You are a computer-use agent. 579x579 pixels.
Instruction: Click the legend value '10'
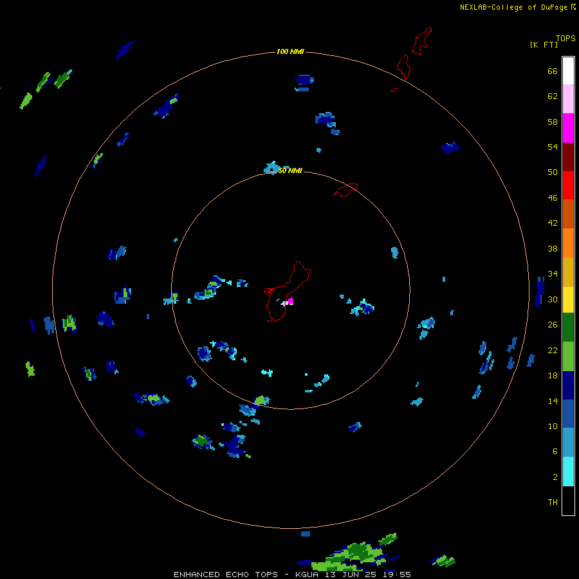(553, 427)
